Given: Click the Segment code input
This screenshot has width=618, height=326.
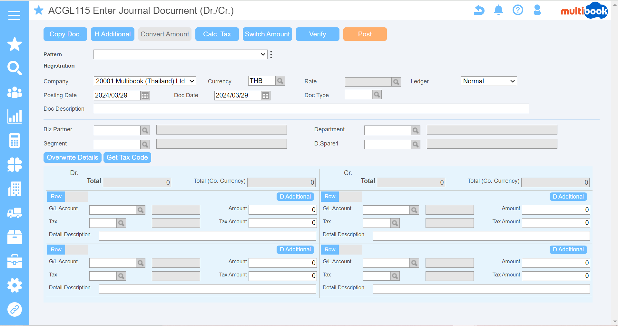Looking at the screenshot, I should (117, 144).
